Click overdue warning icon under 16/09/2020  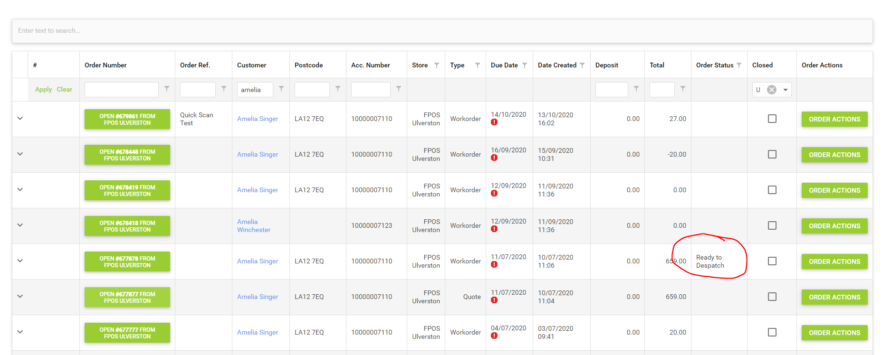coord(494,158)
